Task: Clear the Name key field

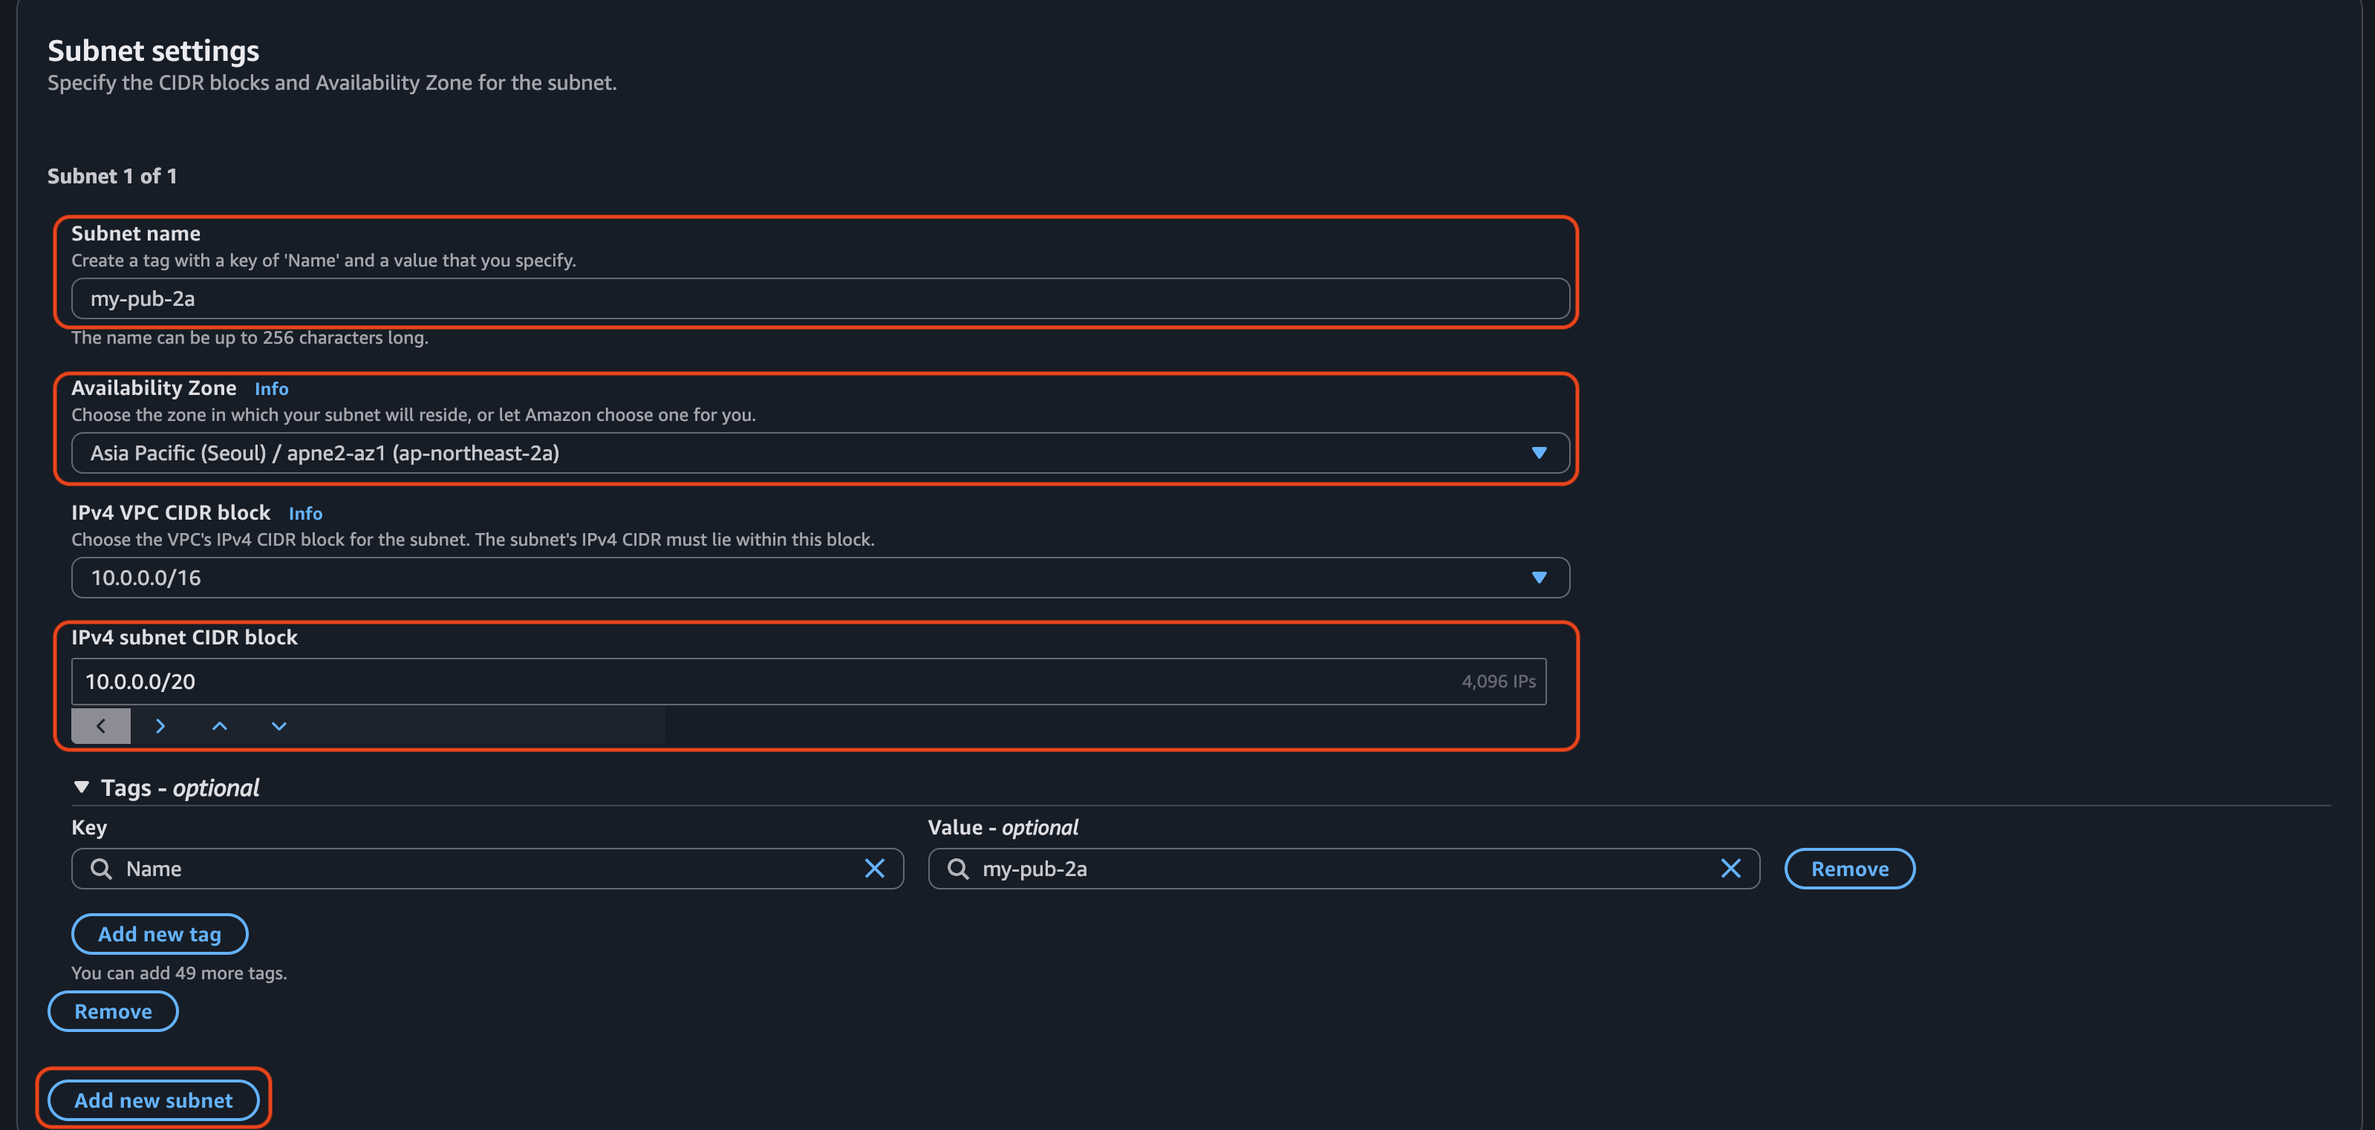Action: [874, 868]
